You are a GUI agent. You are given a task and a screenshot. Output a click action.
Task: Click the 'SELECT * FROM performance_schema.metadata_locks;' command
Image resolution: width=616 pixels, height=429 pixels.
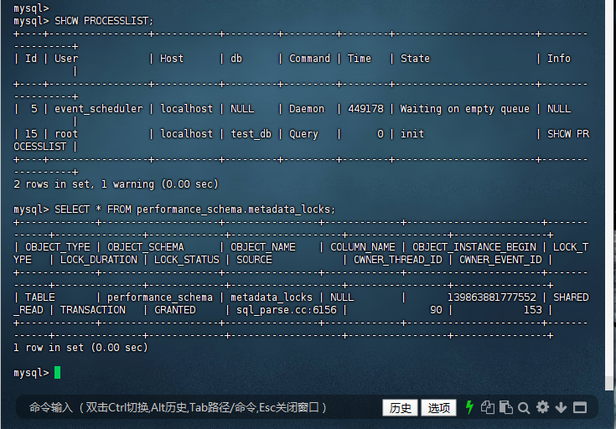tap(194, 209)
